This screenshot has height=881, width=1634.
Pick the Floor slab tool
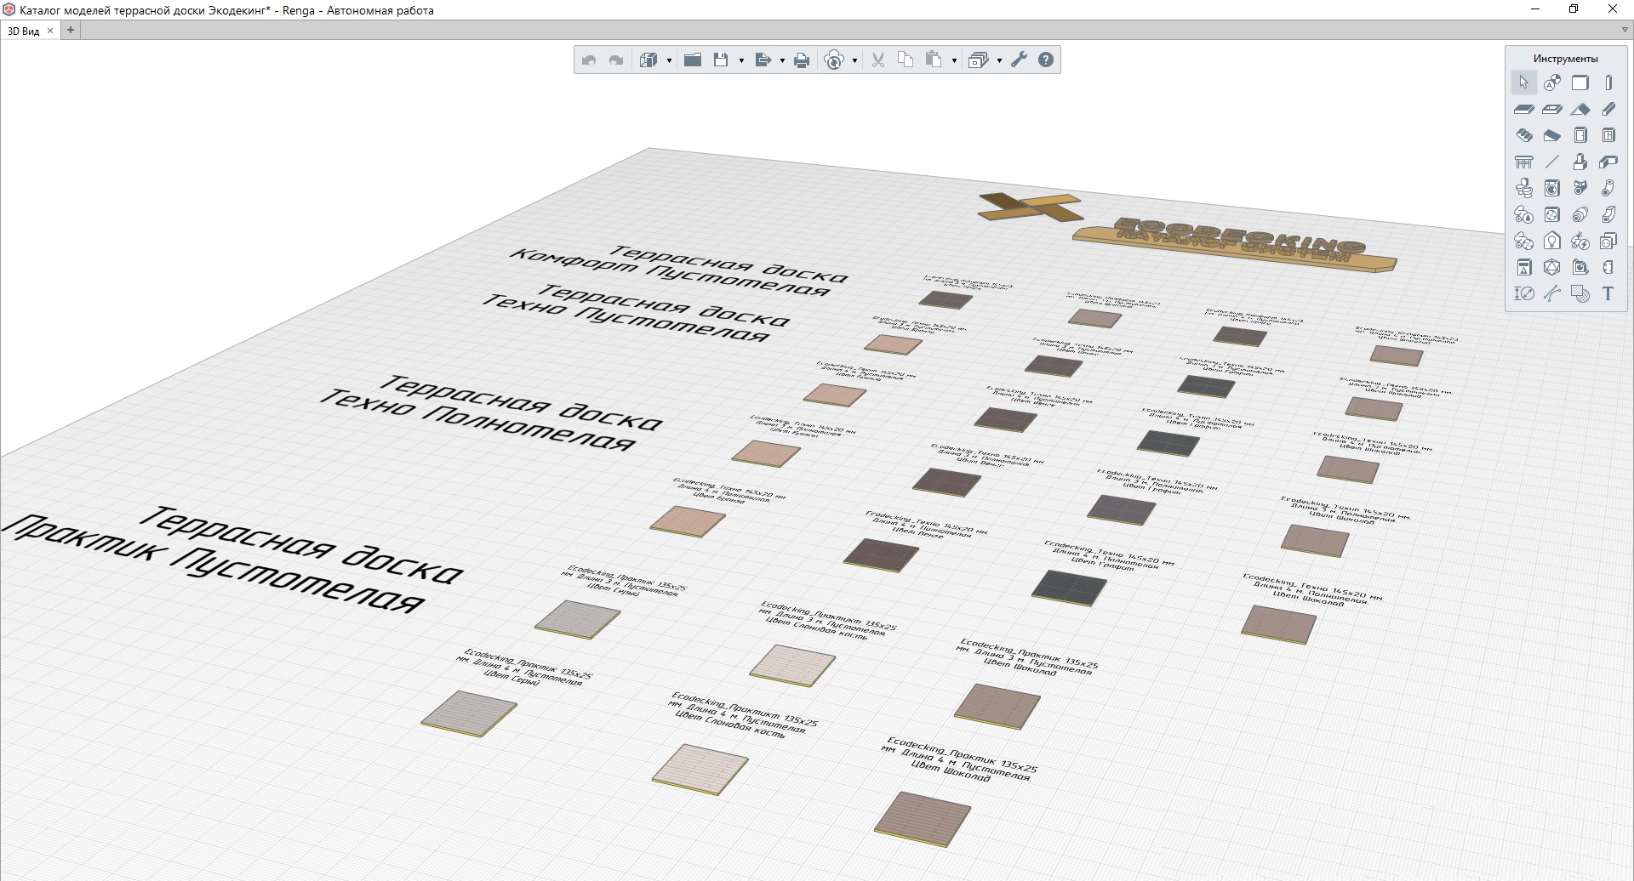[x=1524, y=109]
